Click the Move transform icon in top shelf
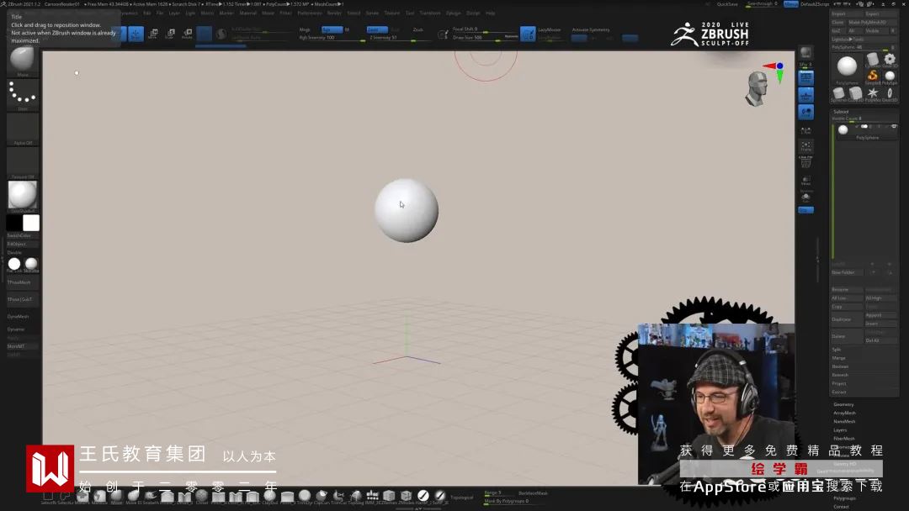909x511 pixels. [153, 34]
